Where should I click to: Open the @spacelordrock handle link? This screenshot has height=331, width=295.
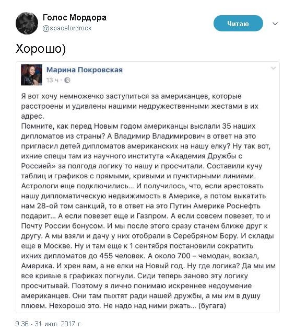pyautogui.click(x=67, y=28)
